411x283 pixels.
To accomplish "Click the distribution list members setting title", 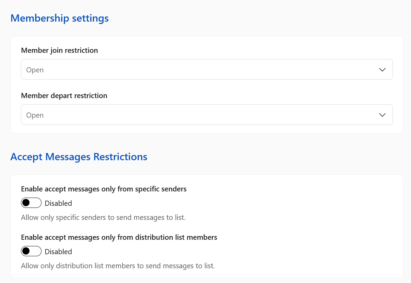I will (119, 237).
